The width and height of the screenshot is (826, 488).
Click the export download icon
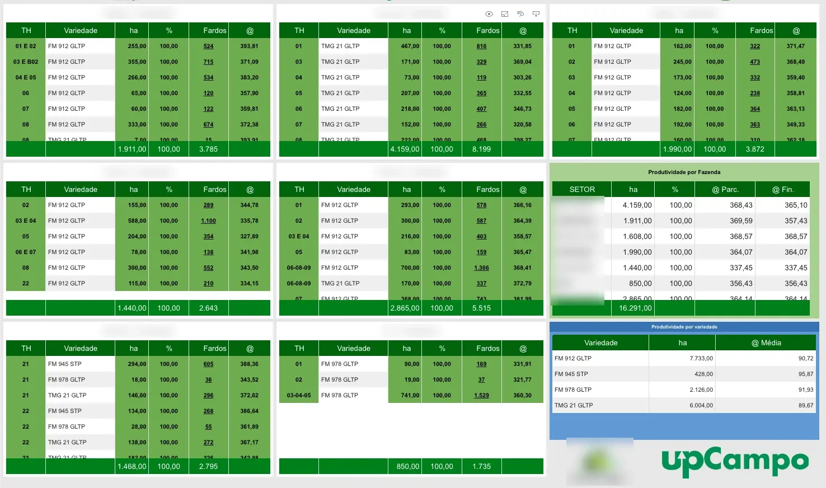pyautogui.click(x=536, y=14)
